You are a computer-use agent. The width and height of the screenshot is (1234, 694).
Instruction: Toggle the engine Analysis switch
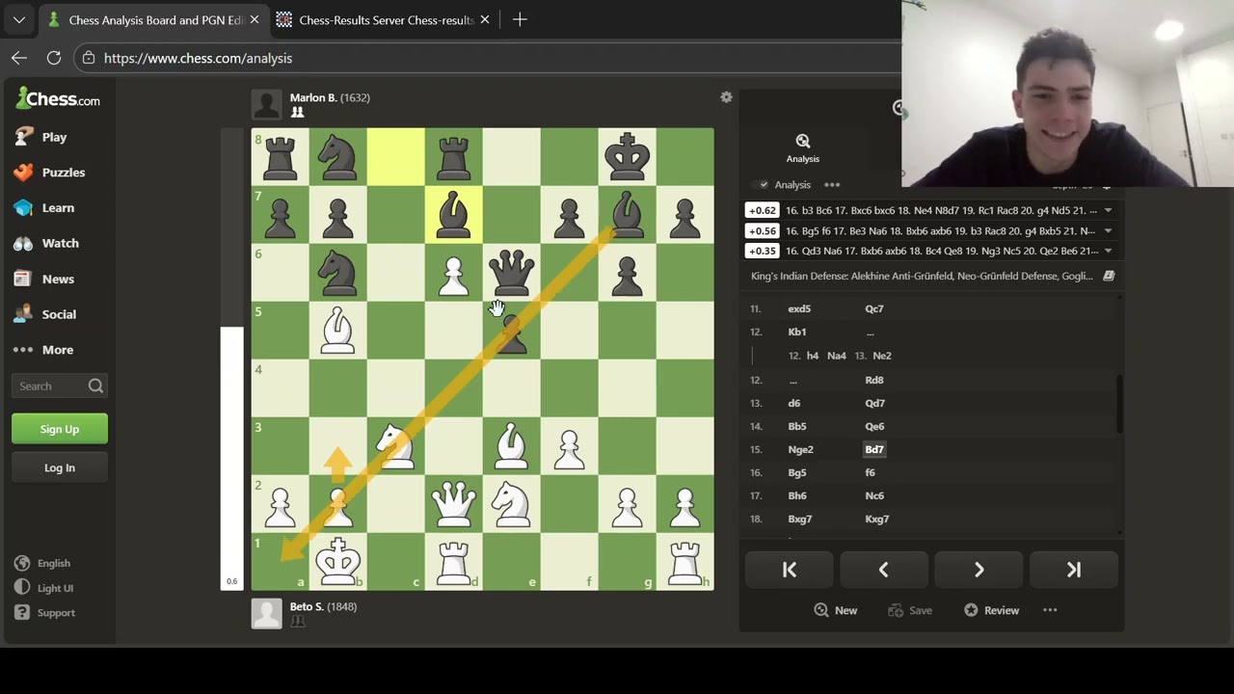coord(764,185)
